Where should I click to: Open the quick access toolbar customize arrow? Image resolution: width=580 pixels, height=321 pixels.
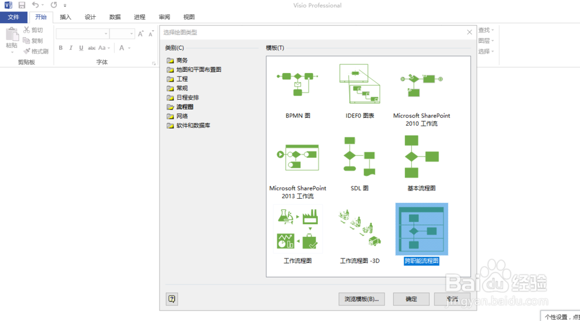pyautogui.click(x=65, y=5)
